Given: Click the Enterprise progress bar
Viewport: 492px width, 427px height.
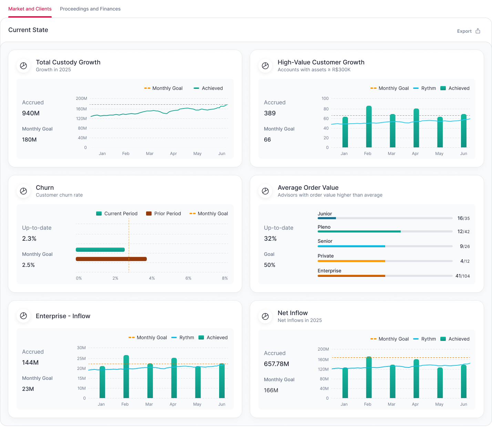Looking at the screenshot, I should (385, 276).
